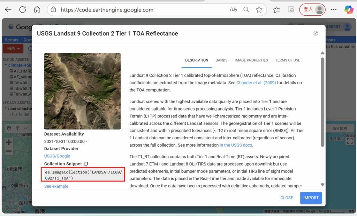Open the Tasks tab
Screen dimensions: 357x216
pos(331,40)
